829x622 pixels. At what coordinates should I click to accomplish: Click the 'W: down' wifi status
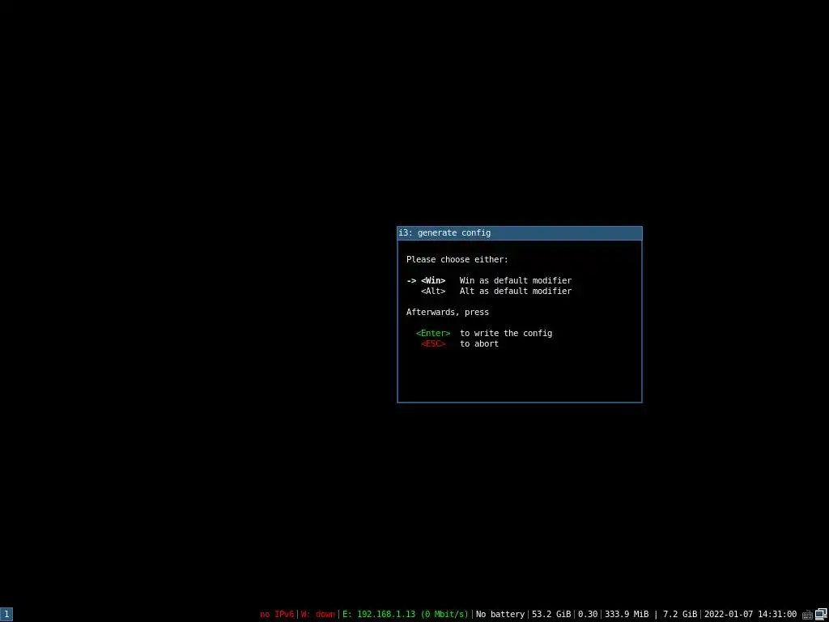(317, 614)
